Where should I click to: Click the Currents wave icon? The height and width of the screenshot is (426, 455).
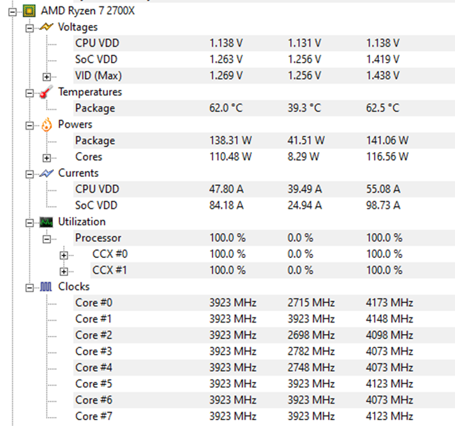point(45,173)
